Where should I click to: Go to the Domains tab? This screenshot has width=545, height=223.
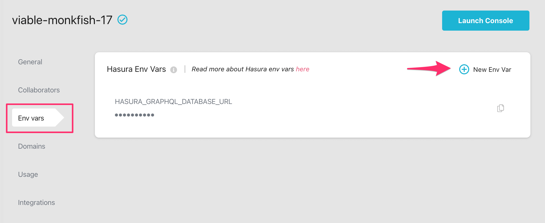(32, 146)
